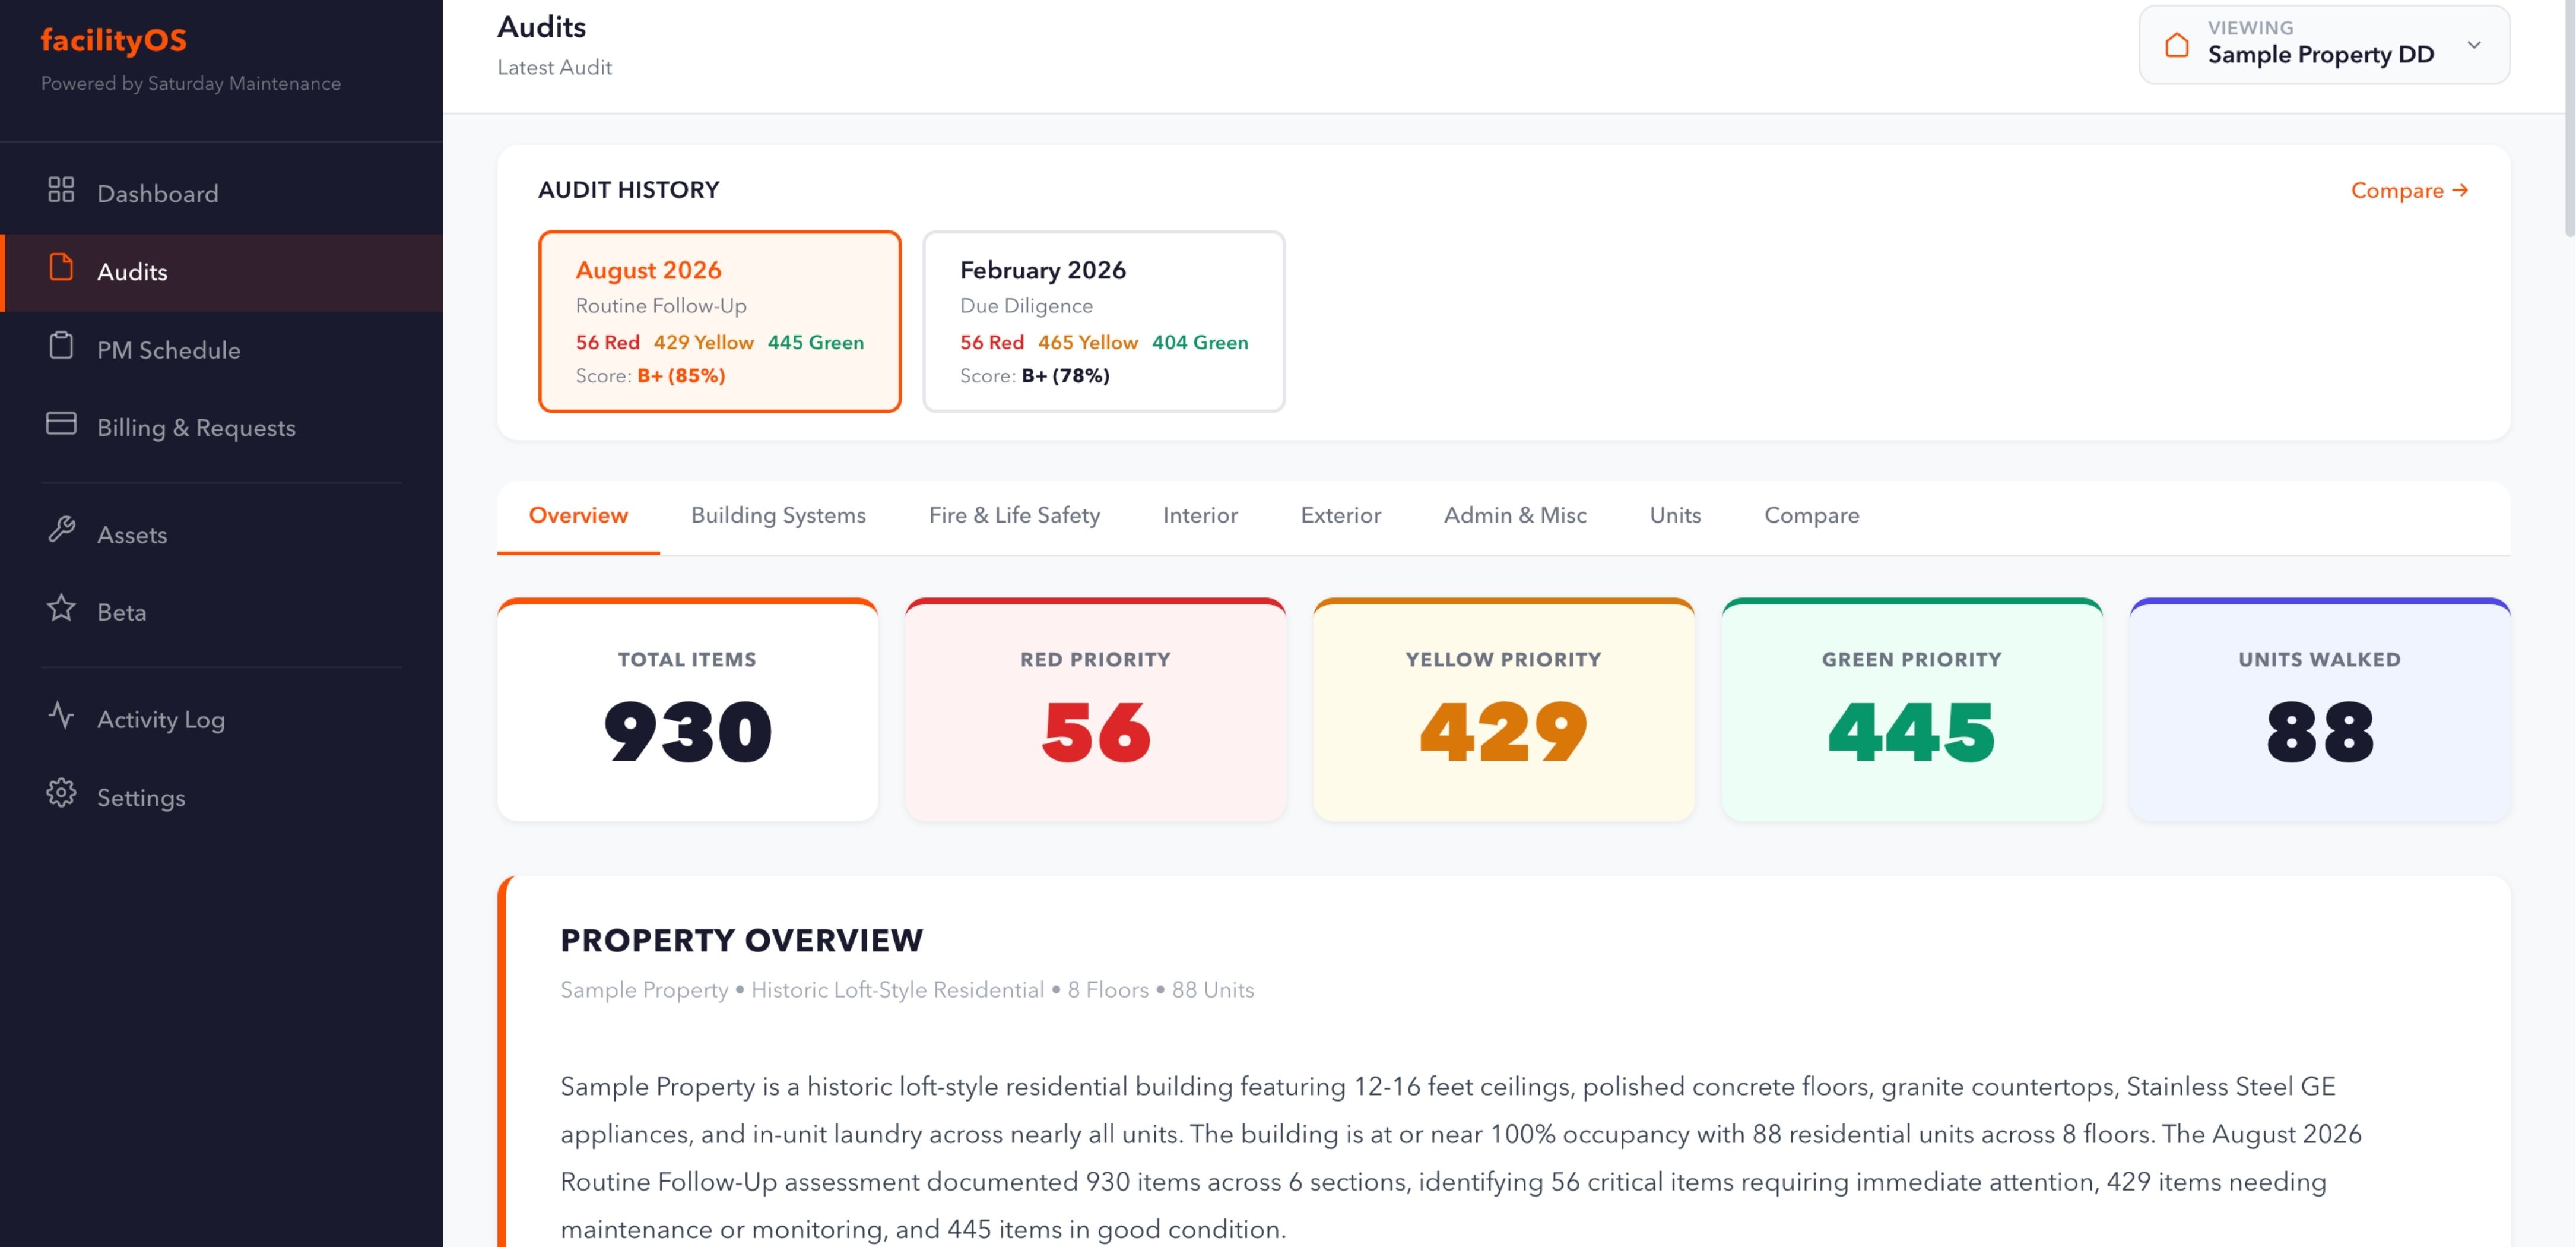Click the Total Items 930 card
2576x1247 pixels.
tap(688, 710)
